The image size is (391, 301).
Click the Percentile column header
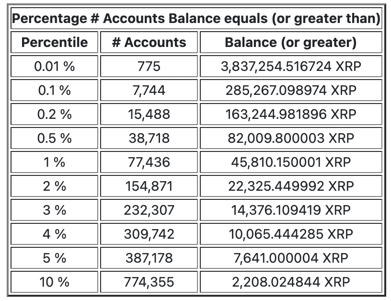point(55,42)
